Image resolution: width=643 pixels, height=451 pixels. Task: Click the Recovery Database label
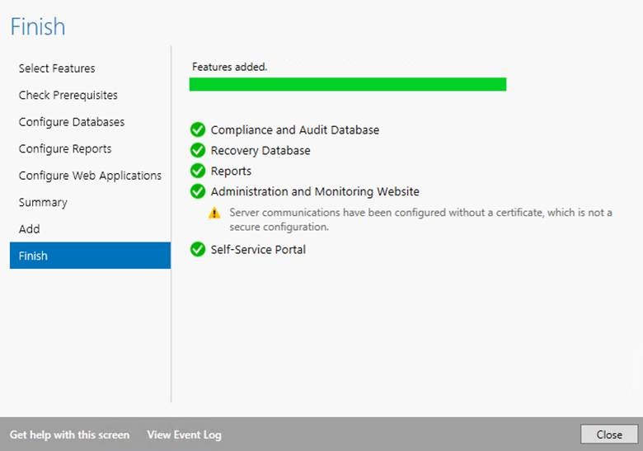click(x=260, y=150)
